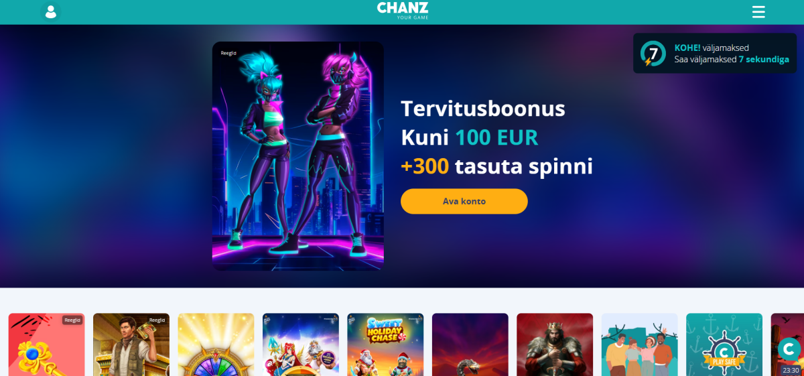Click Reeglid tag on explorer game tile

pyautogui.click(x=157, y=320)
